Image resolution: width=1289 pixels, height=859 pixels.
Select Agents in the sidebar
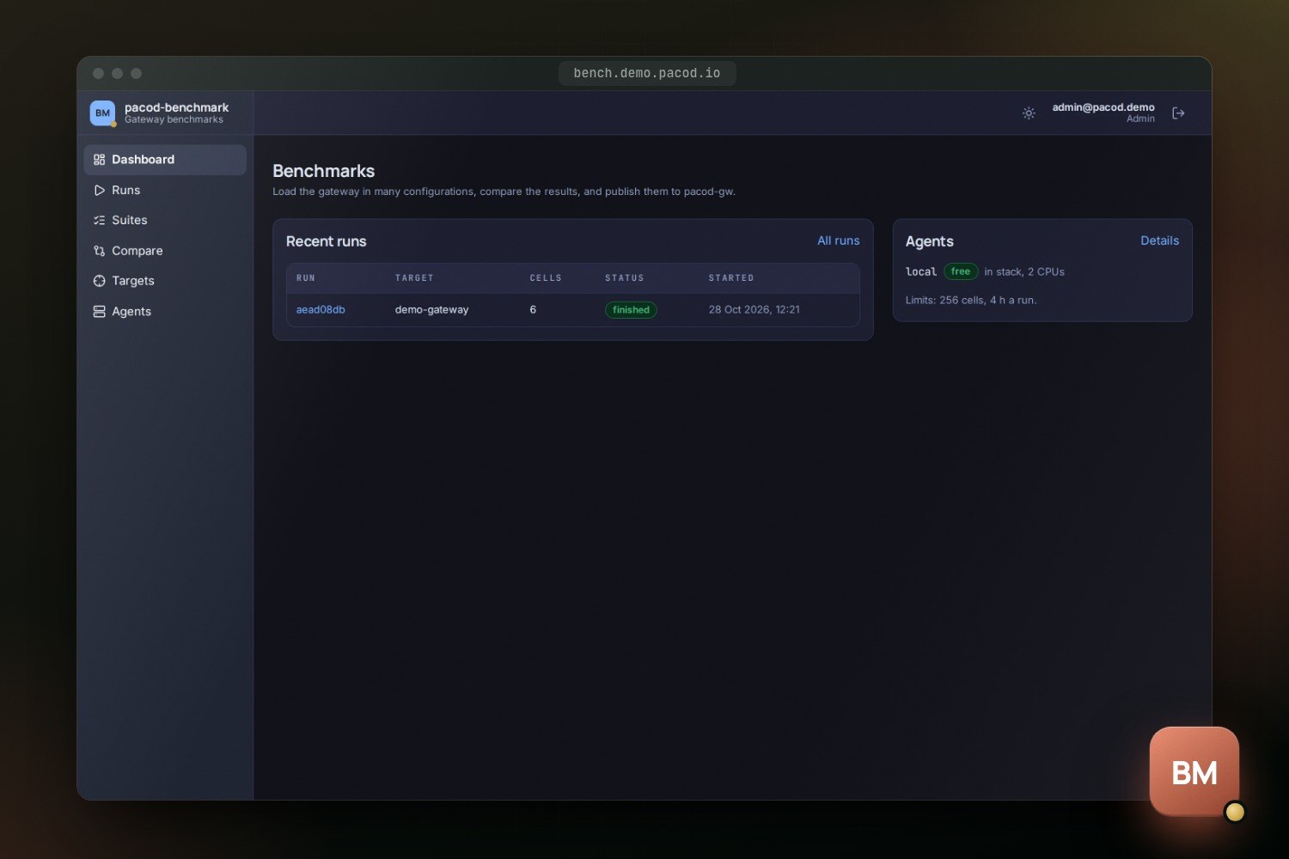click(165, 312)
